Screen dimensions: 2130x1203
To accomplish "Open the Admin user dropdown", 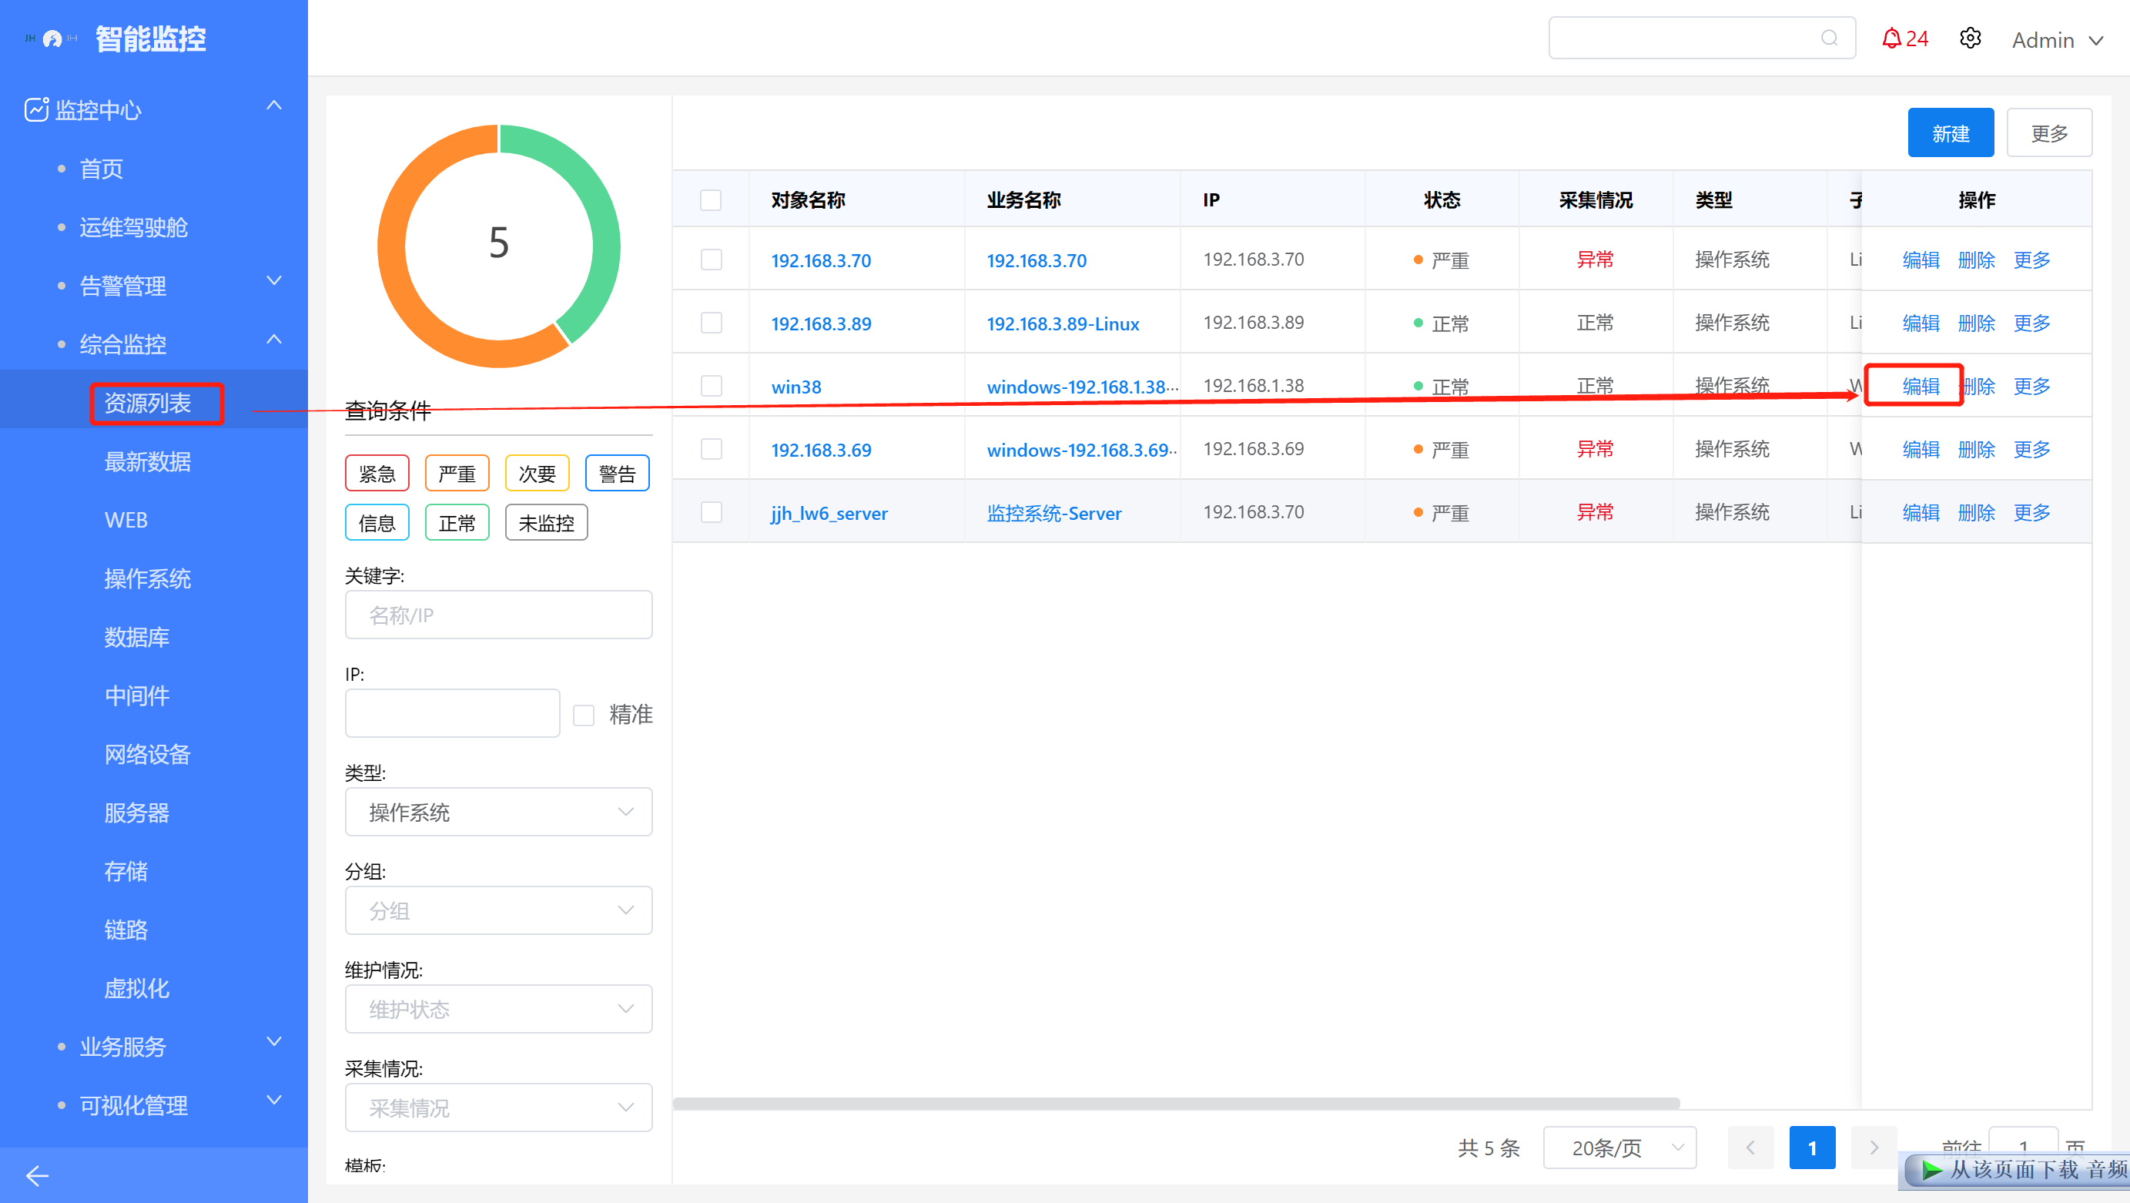I will pyautogui.click(x=2058, y=40).
